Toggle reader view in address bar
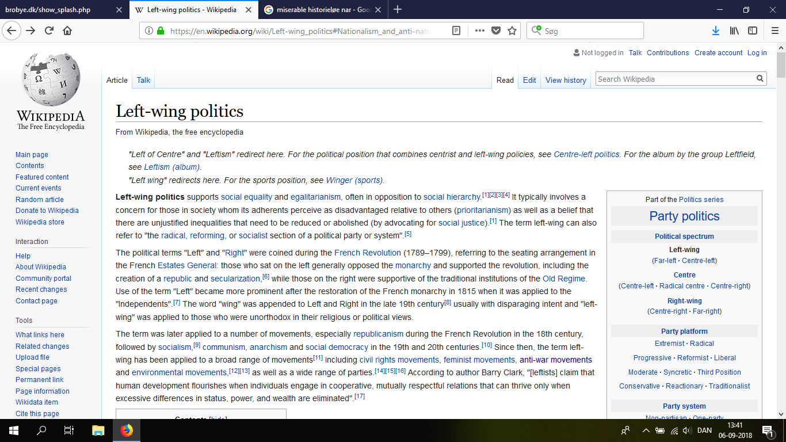This screenshot has height=442, width=786. click(x=456, y=31)
